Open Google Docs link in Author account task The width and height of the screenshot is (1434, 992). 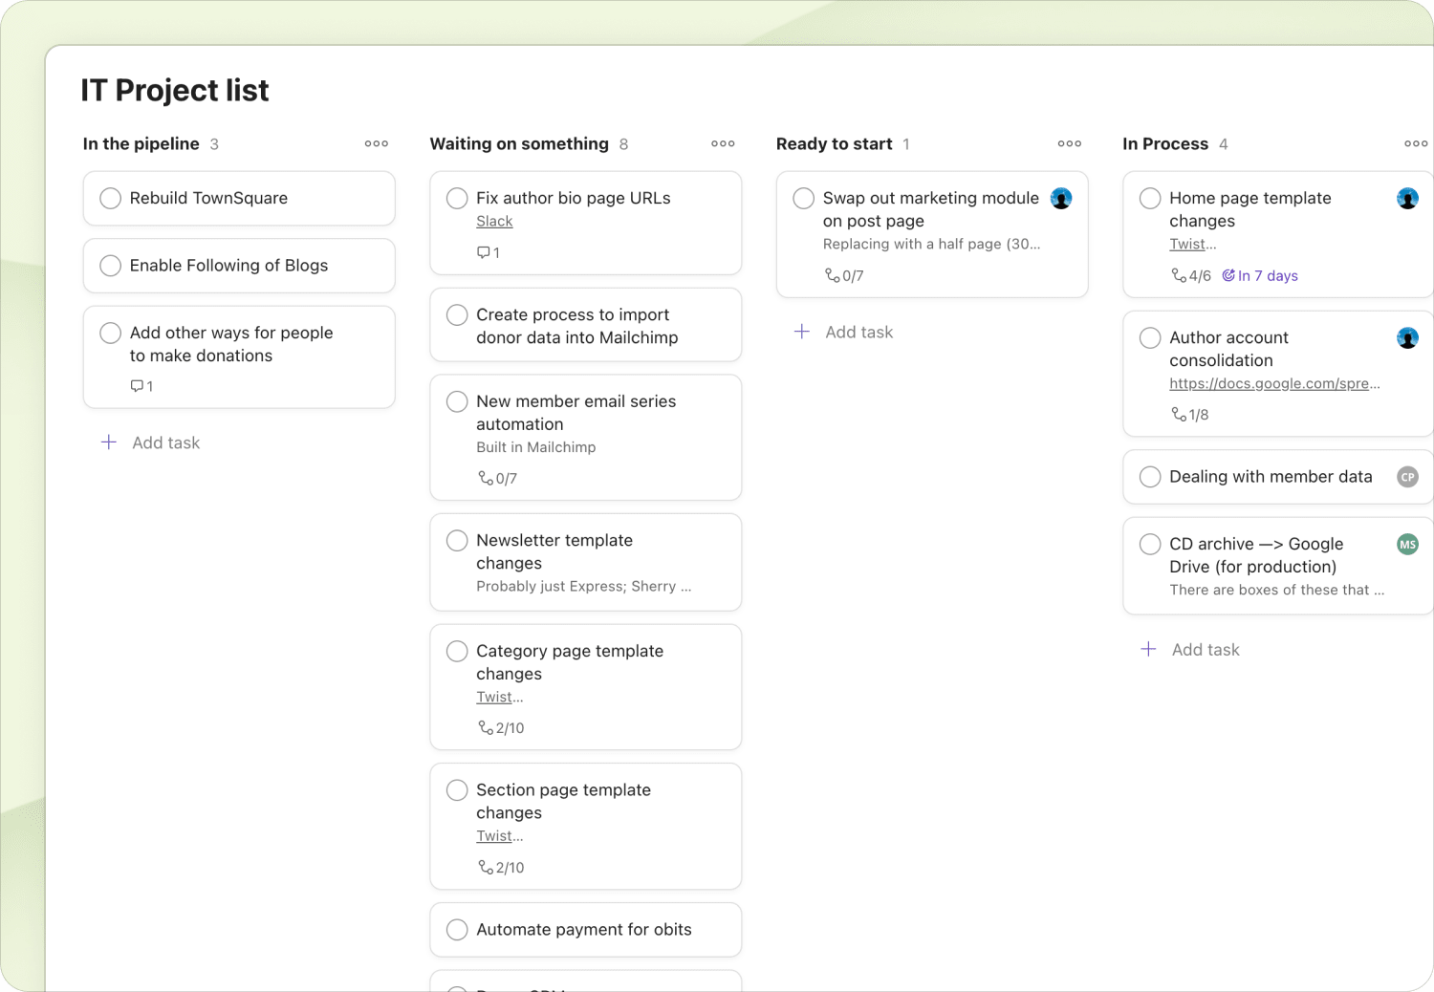click(x=1273, y=383)
